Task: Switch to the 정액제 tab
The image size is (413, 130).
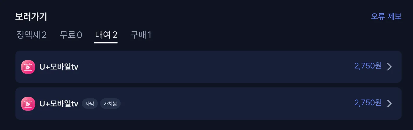Action: 32,35
